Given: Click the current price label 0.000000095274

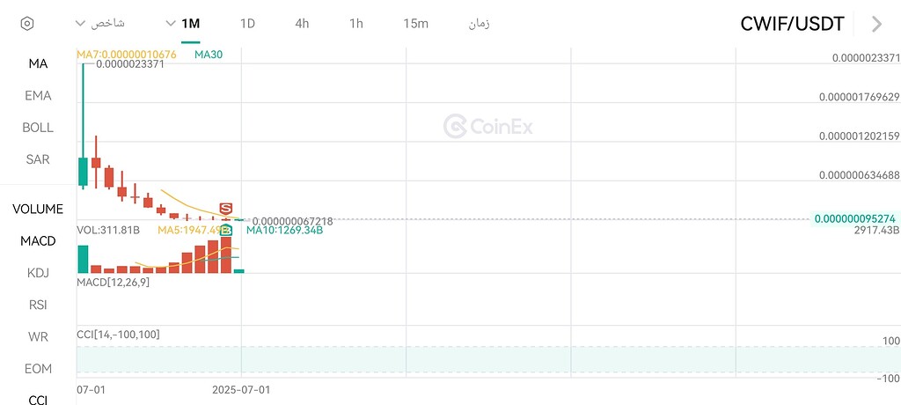Looking at the screenshot, I should pyautogui.click(x=855, y=219).
